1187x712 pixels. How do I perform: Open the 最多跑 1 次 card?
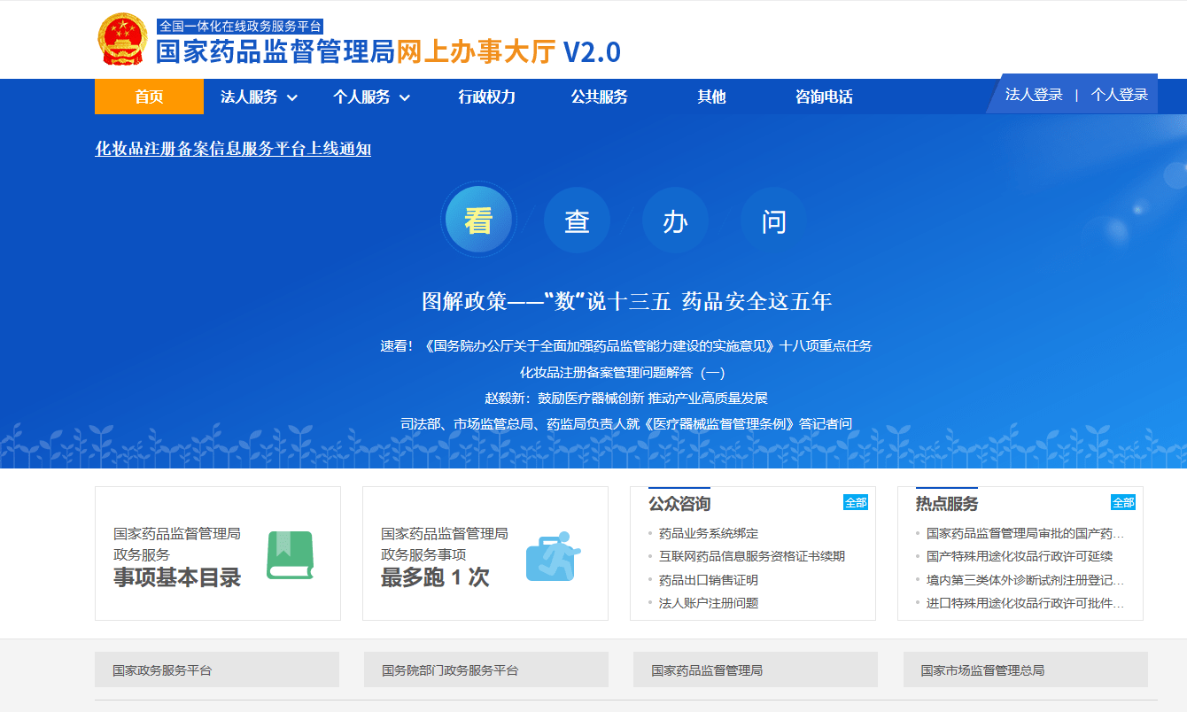click(485, 553)
